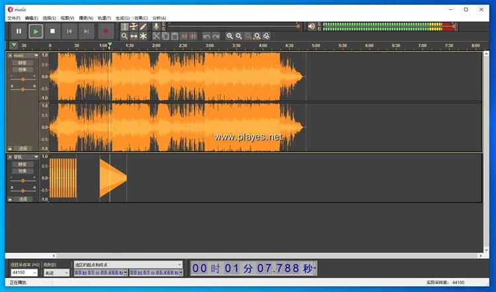Select the Zoom magnifier tool
This screenshot has height=292, width=496.
tap(124, 36)
